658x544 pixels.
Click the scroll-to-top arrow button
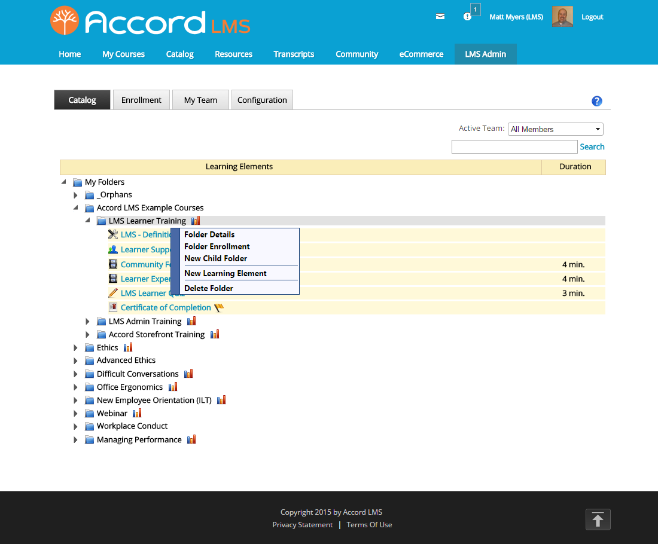[598, 519]
